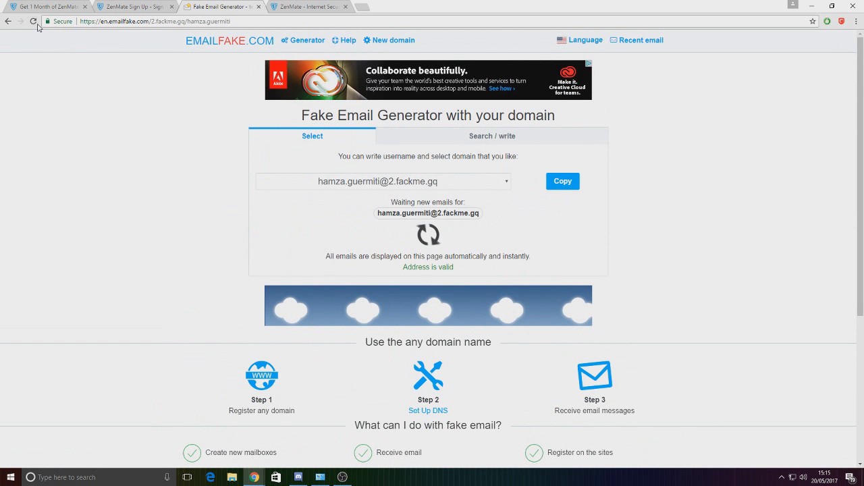Switch to the Select tab
The height and width of the screenshot is (486, 864).
click(312, 136)
